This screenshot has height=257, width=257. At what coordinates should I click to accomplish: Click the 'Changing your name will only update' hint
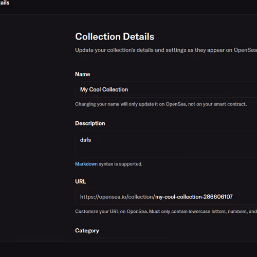coord(161,104)
